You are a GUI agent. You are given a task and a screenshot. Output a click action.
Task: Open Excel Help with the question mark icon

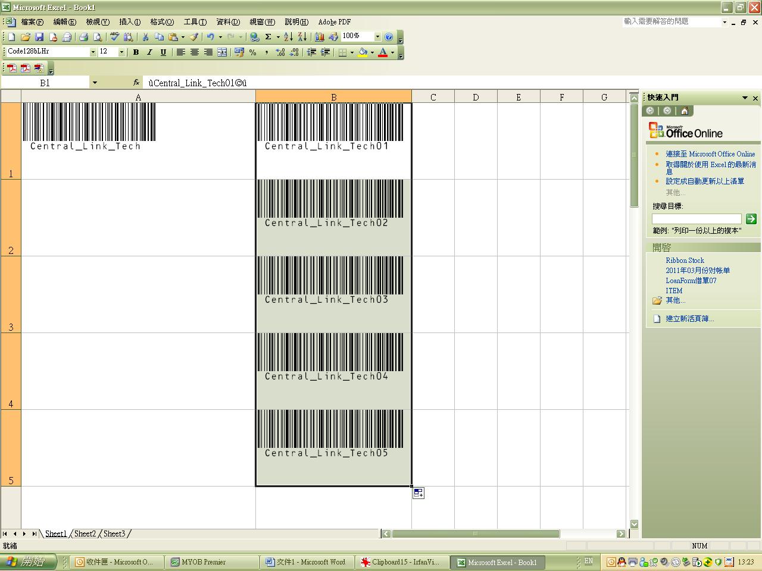(x=389, y=37)
